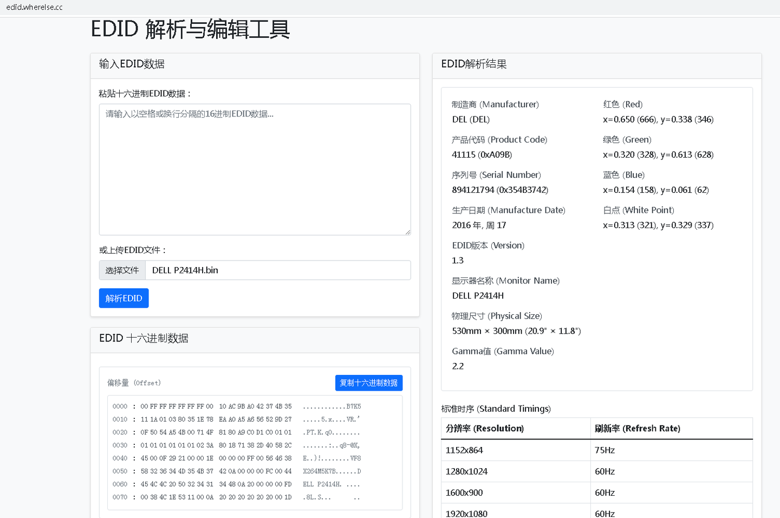Click offset 0030 in the hex dump
Image resolution: width=780 pixels, height=518 pixels.
(x=120, y=445)
